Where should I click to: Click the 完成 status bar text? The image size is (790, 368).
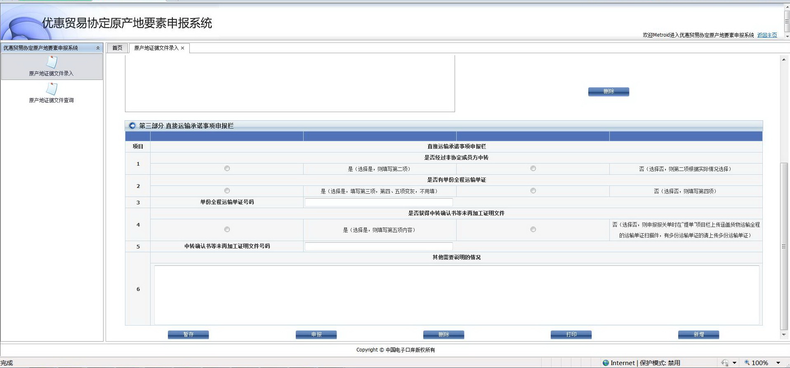pos(7,363)
